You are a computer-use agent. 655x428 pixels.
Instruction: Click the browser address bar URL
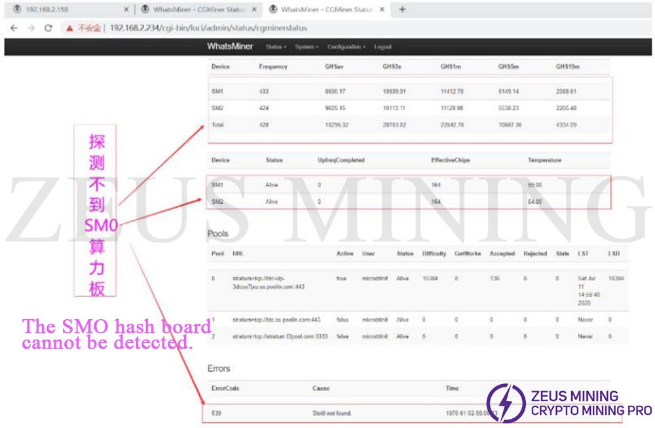point(208,28)
